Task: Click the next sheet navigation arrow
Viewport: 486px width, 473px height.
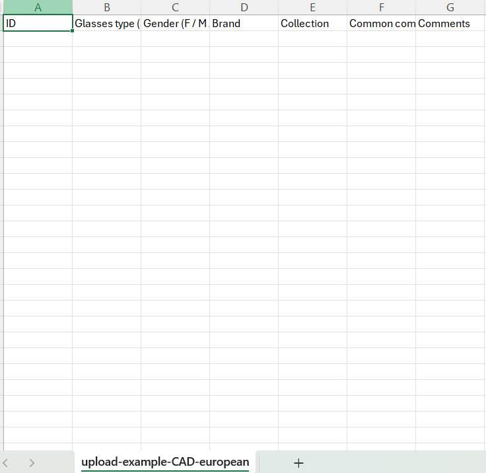Action: pos(32,462)
